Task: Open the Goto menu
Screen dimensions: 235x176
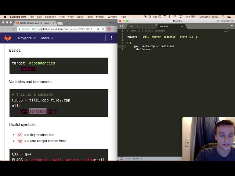Action: (x=80, y=17)
